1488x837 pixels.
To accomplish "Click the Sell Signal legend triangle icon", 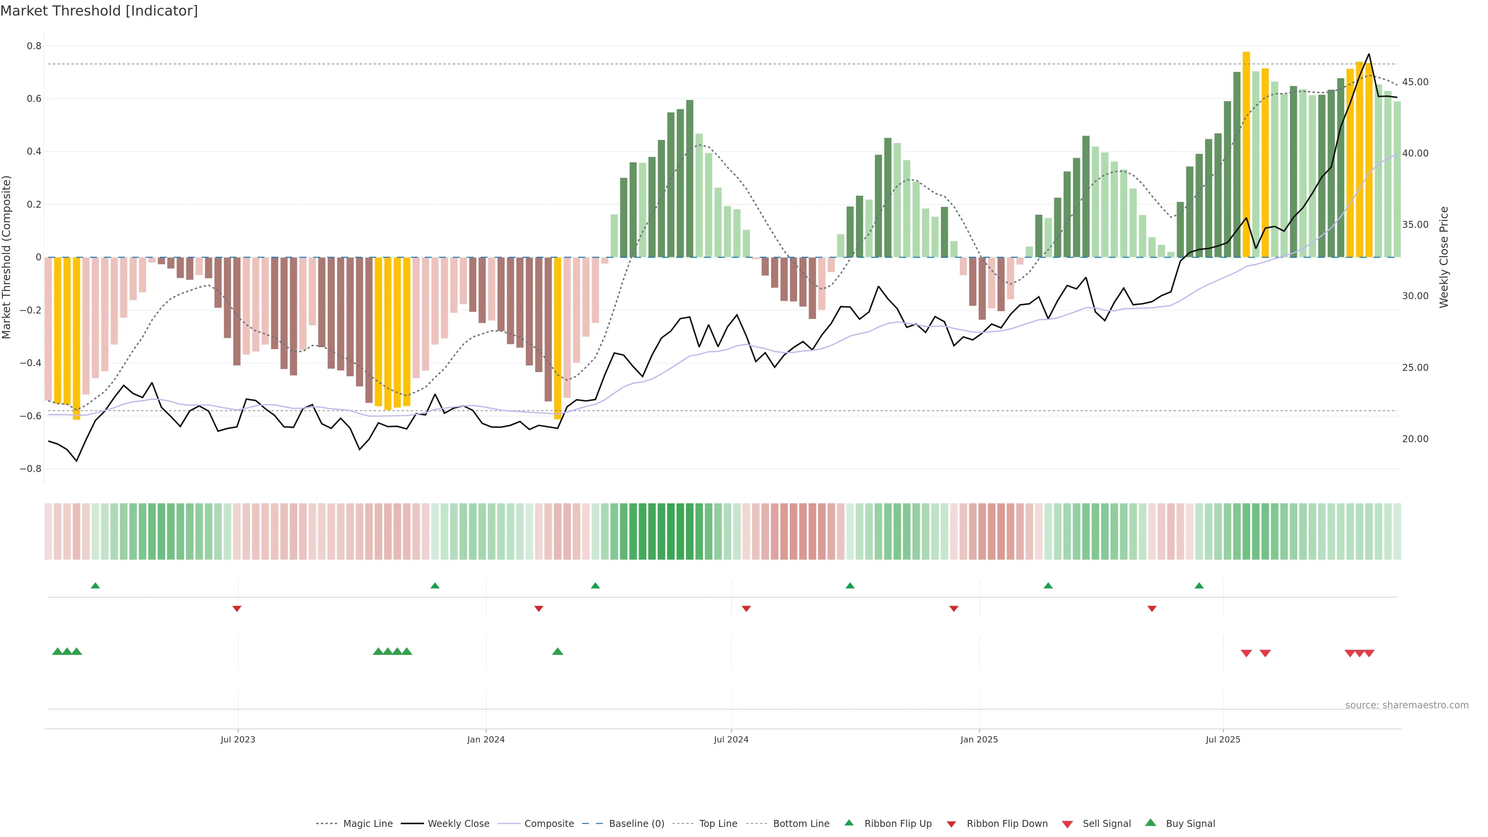I will click(1068, 824).
